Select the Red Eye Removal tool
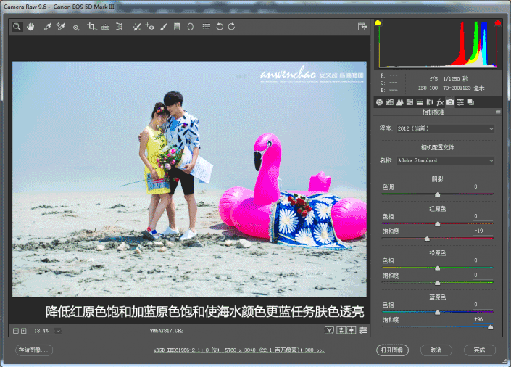The height and width of the screenshot is (367, 511). 150,27
